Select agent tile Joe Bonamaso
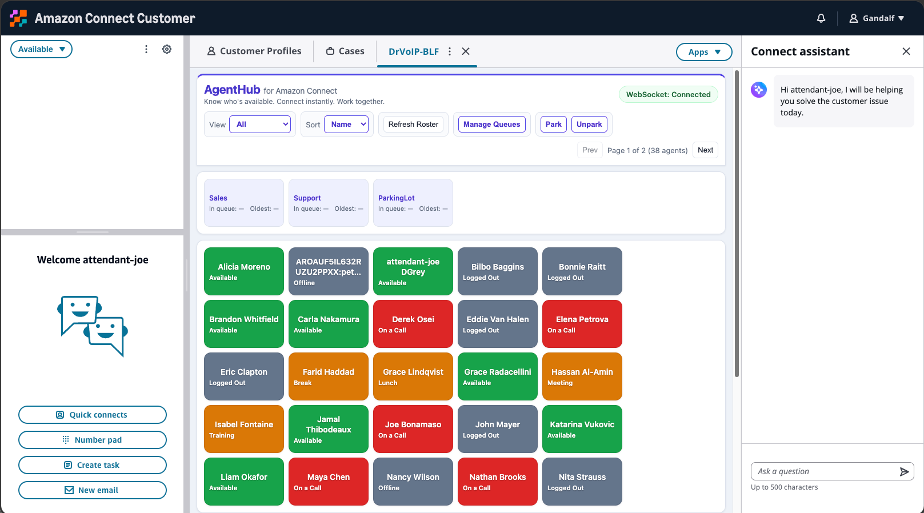 [x=413, y=429]
